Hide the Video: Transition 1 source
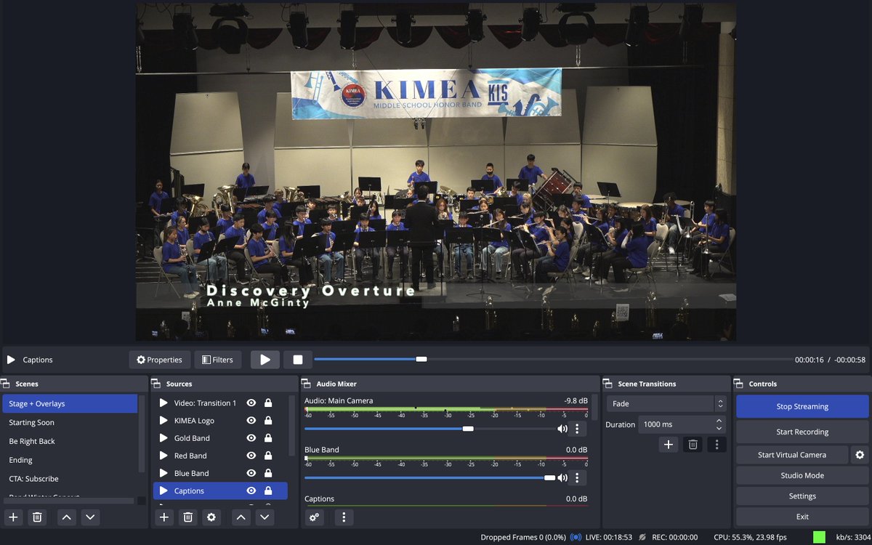The width and height of the screenshot is (872, 545). pos(251,403)
